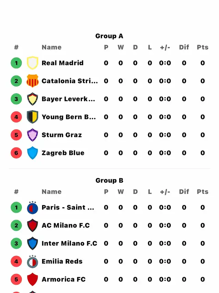Screen dimensions: 219x293
Task: Tap the AC Milano dark red crest
Action: pyautogui.click(x=33, y=225)
